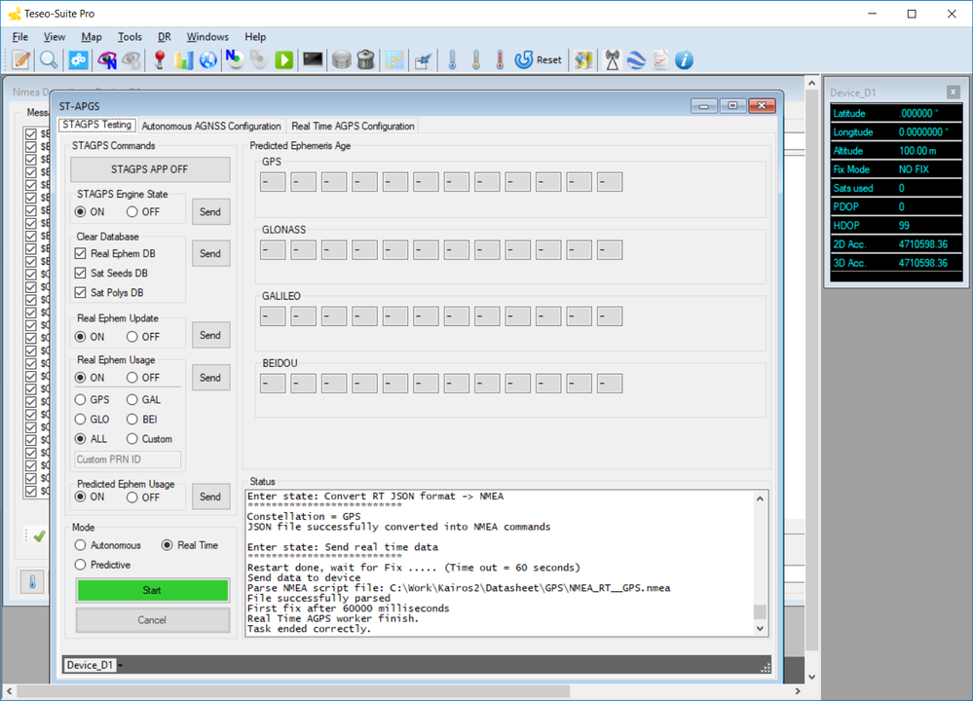Click the green play arrow icon
The width and height of the screenshot is (973, 701).
[x=284, y=59]
